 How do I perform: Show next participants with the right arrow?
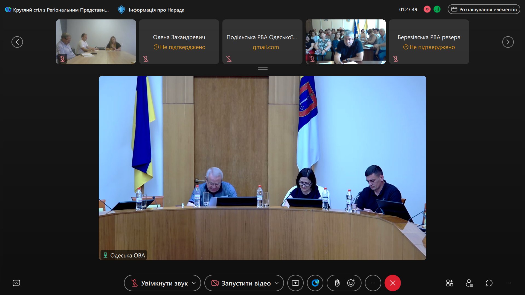click(x=508, y=42)
